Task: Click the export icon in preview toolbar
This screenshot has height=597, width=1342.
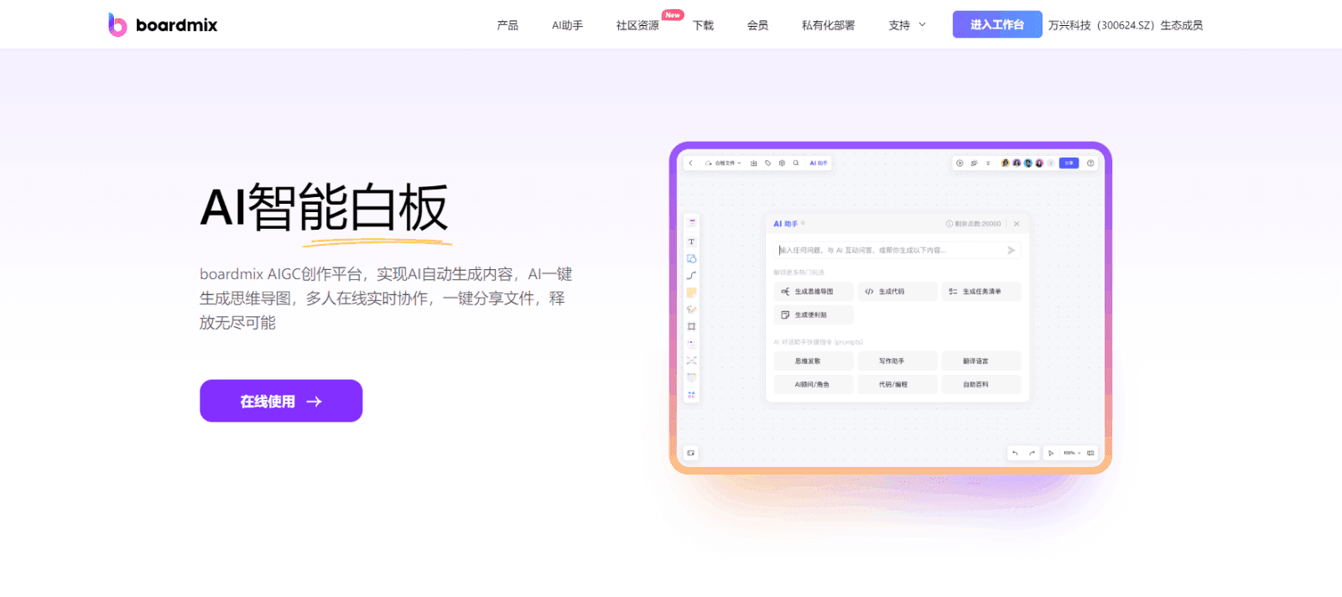Action: click(754, 164)
